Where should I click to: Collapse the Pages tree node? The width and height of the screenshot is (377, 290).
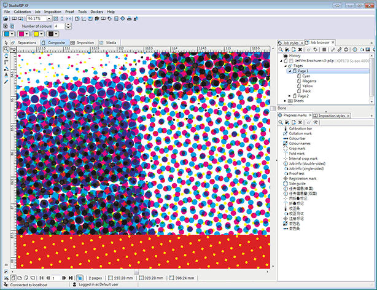[x=286, y=66]
